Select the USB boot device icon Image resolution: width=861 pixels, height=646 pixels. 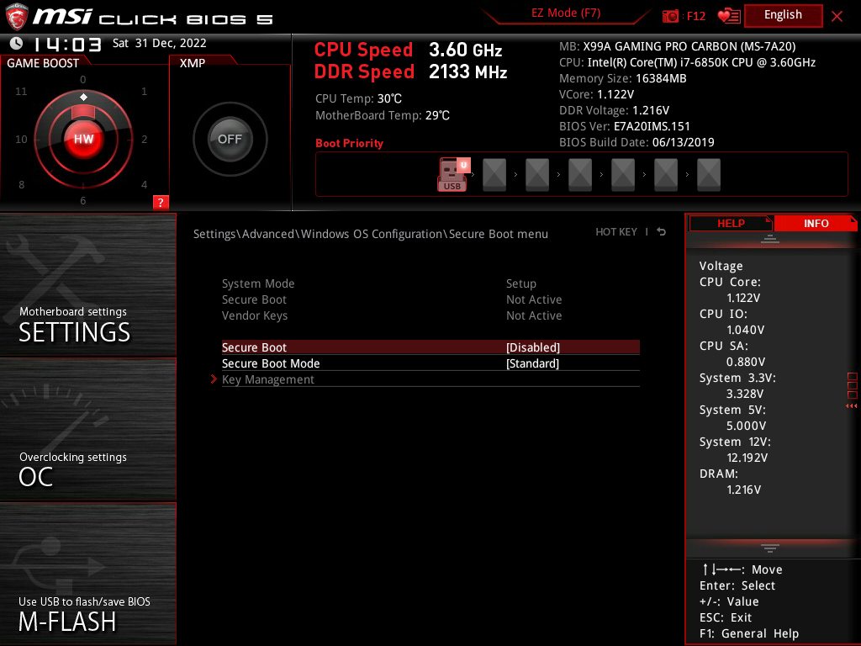tap(452, 175)
